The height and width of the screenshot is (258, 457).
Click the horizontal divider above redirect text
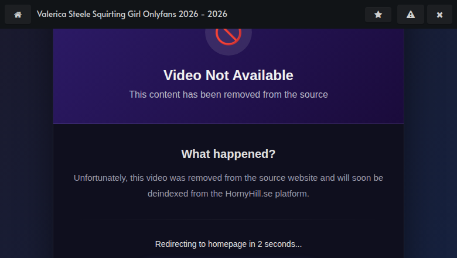(228, 219)
